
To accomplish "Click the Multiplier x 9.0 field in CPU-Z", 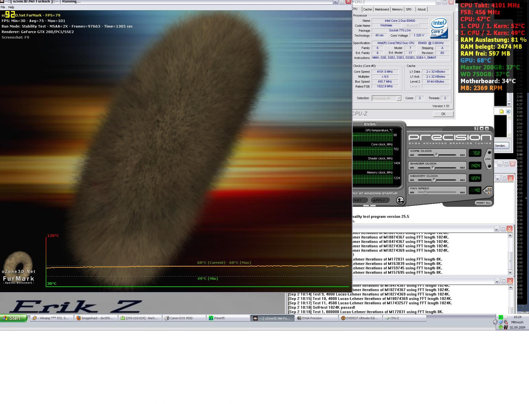I will click(x=385, y=77).
